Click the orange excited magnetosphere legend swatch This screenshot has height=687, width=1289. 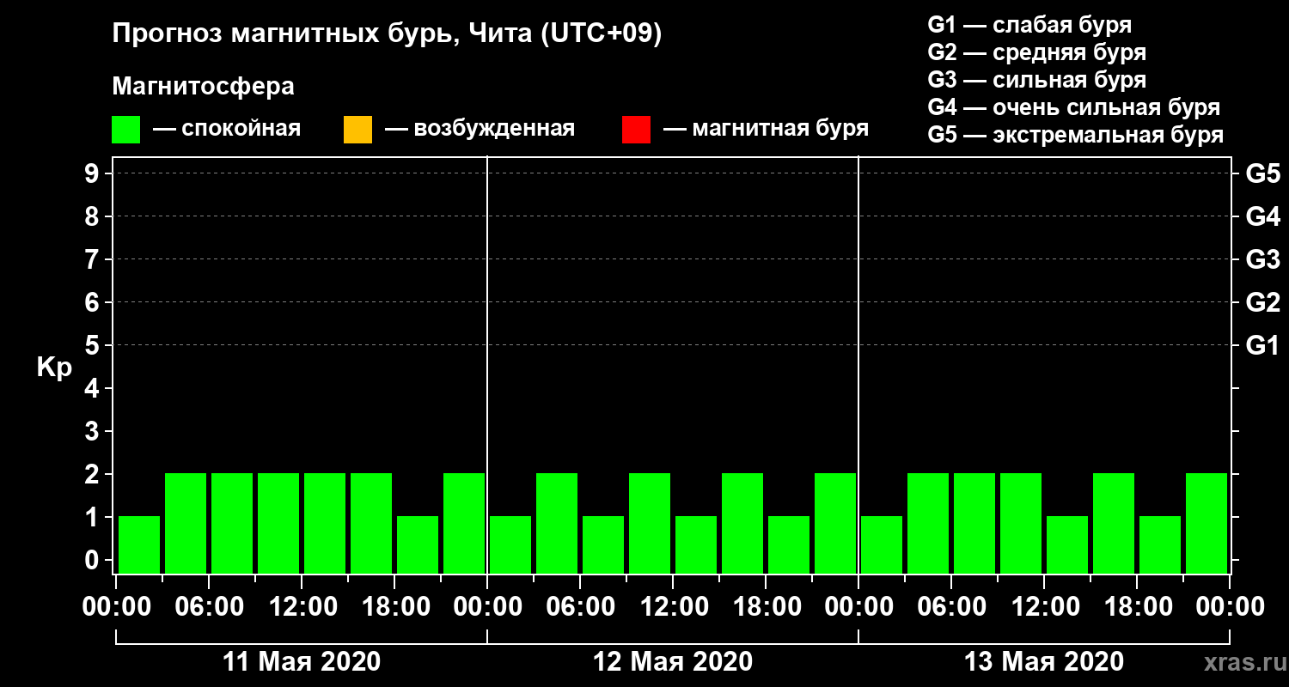357,129
